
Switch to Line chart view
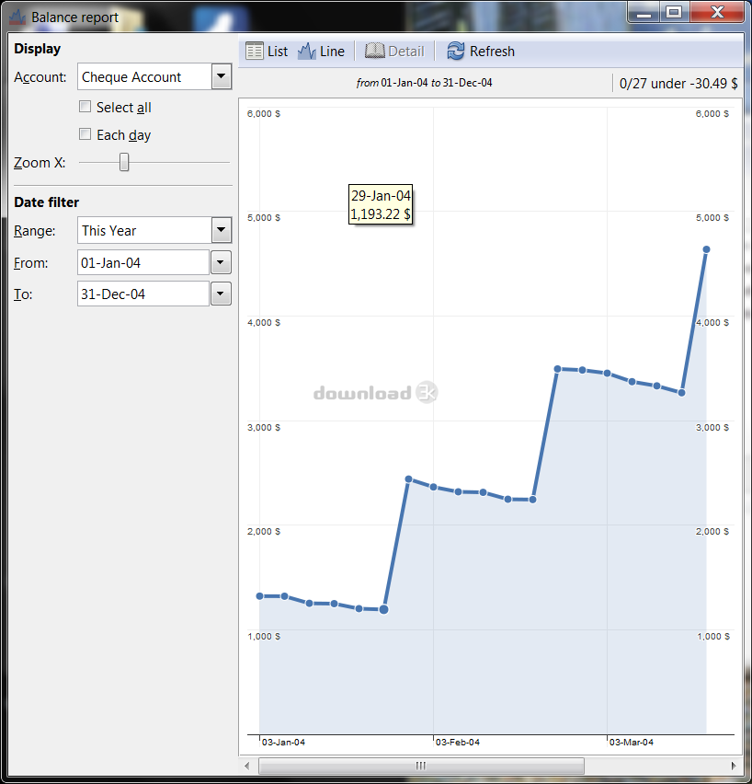pos(321,51)
